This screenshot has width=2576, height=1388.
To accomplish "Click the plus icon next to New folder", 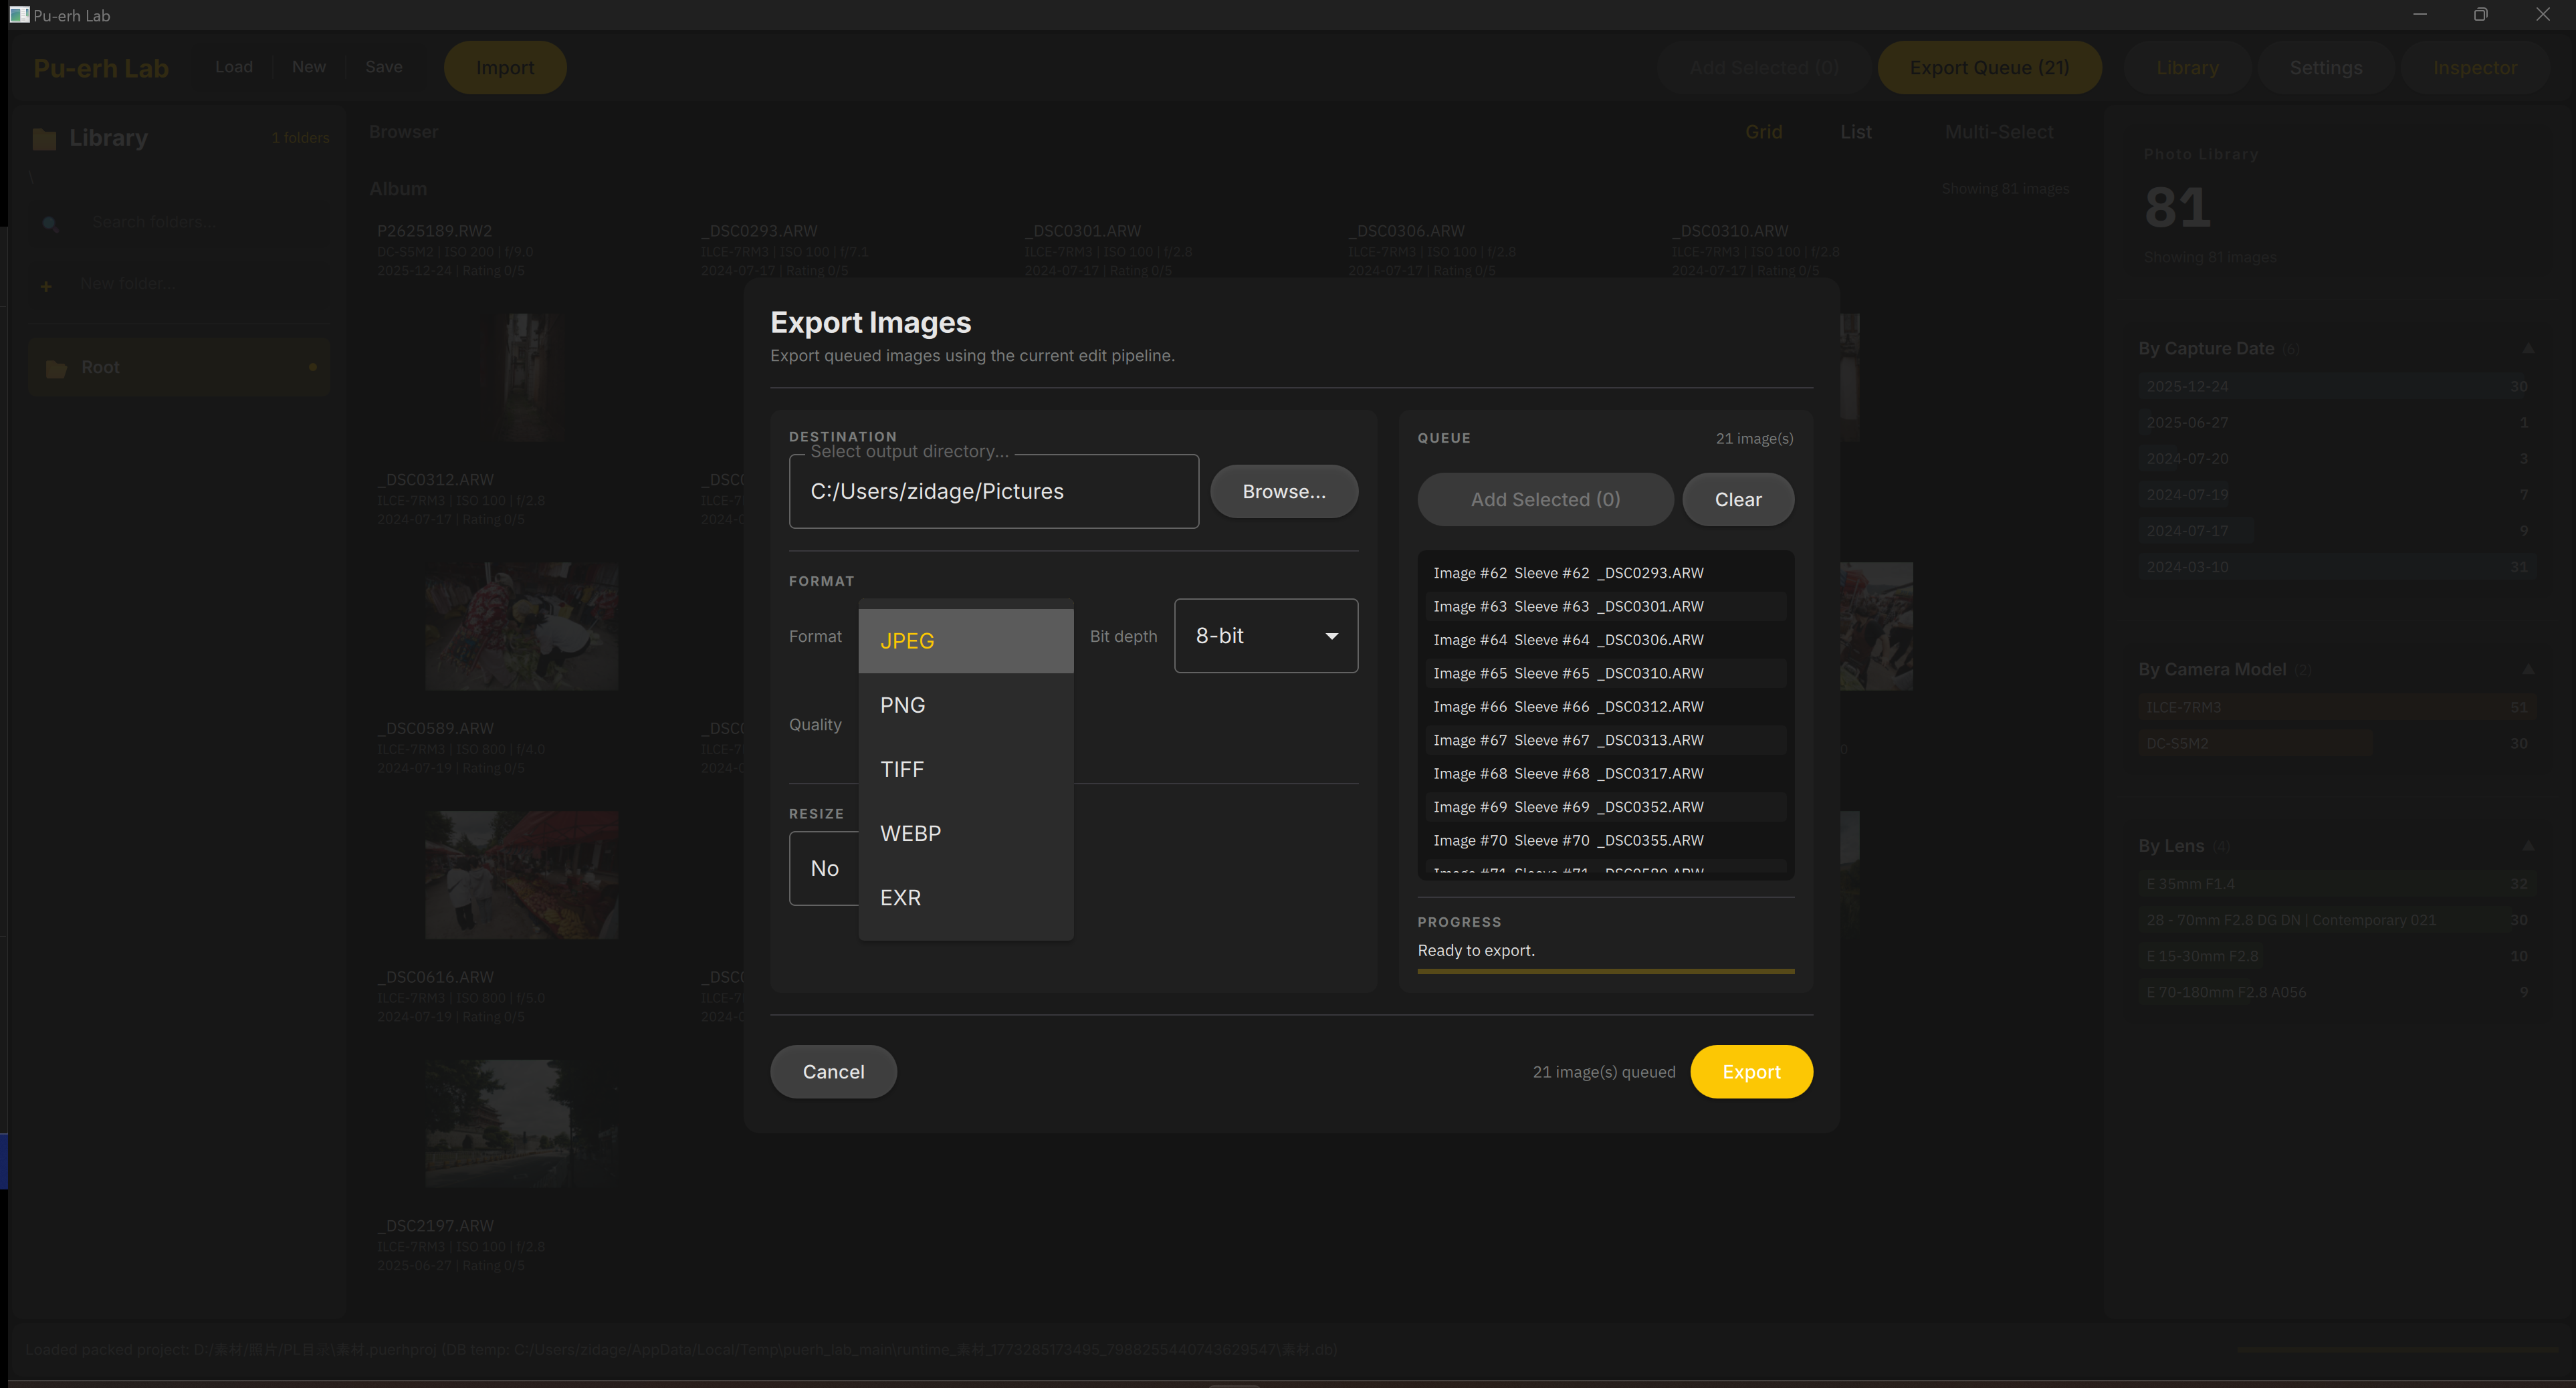I will [47, 285].
